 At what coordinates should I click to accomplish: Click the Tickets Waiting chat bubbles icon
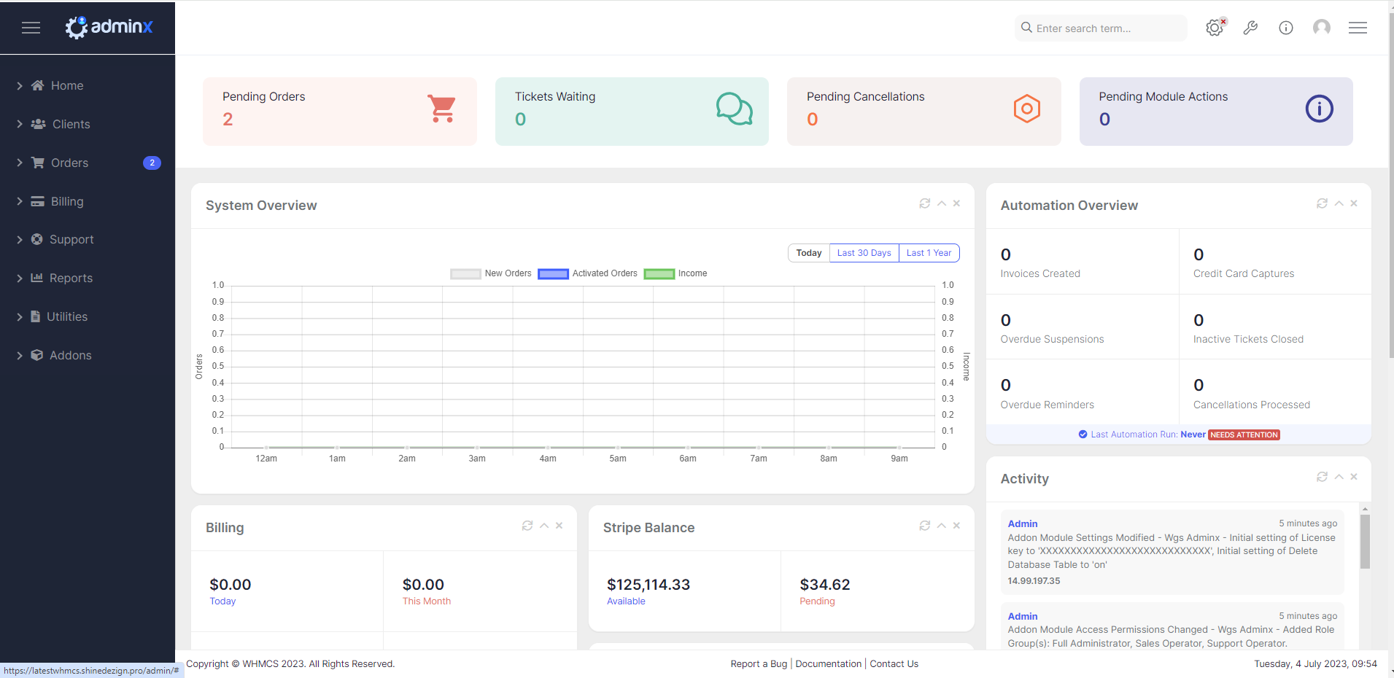coord(734,109)
